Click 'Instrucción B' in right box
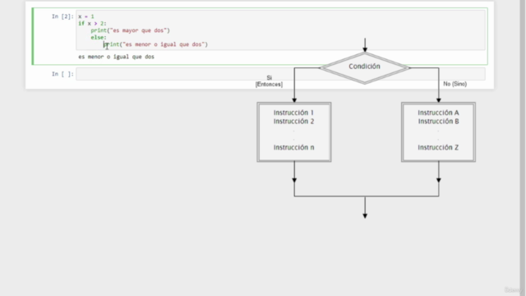 point(438,122)
